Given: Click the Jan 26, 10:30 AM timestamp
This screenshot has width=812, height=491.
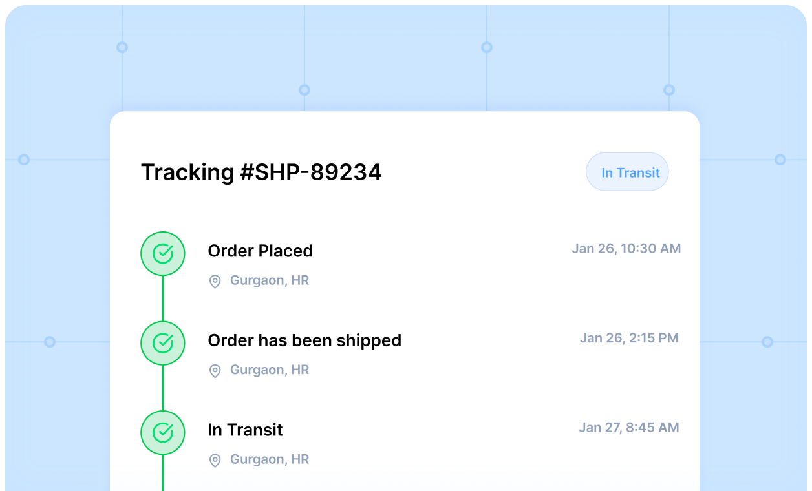Looking at the screenshot, I should coord(626,248).
